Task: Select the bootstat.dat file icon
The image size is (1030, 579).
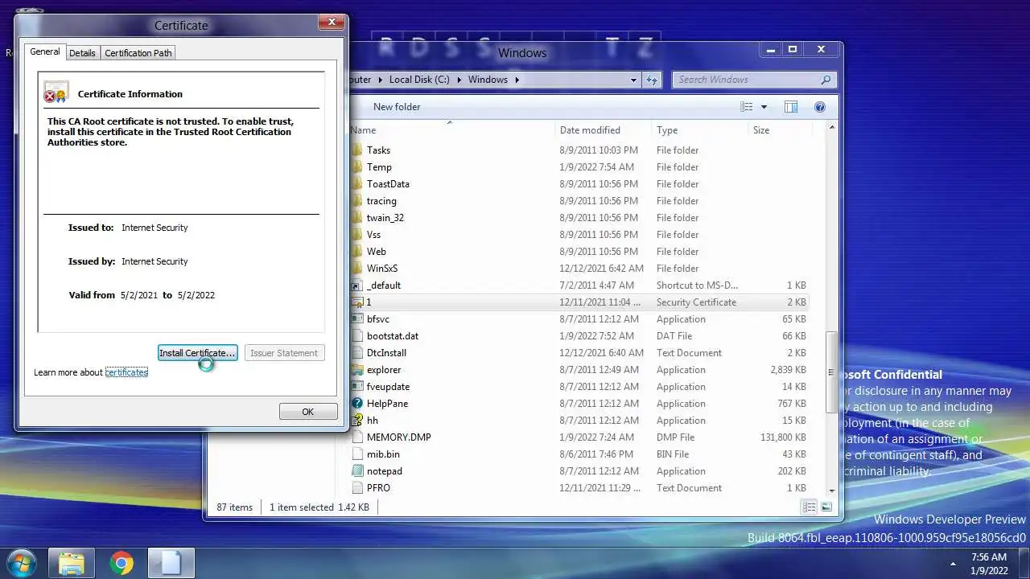Action: point(357,336)
